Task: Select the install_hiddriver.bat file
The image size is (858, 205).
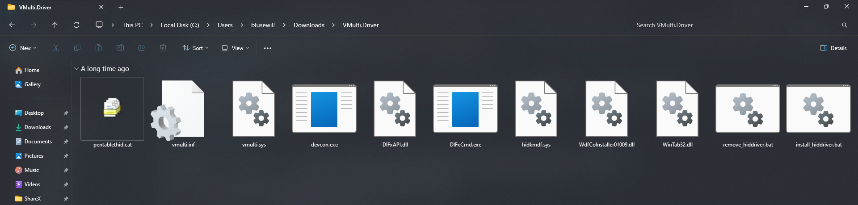Action: coord(818,114)
